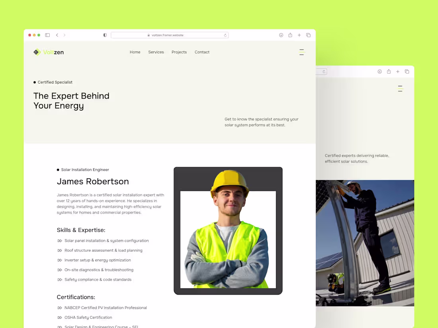The image size is (438, 328).
Task: Click the lock icon in the address bar
Action: click(149, 35)
